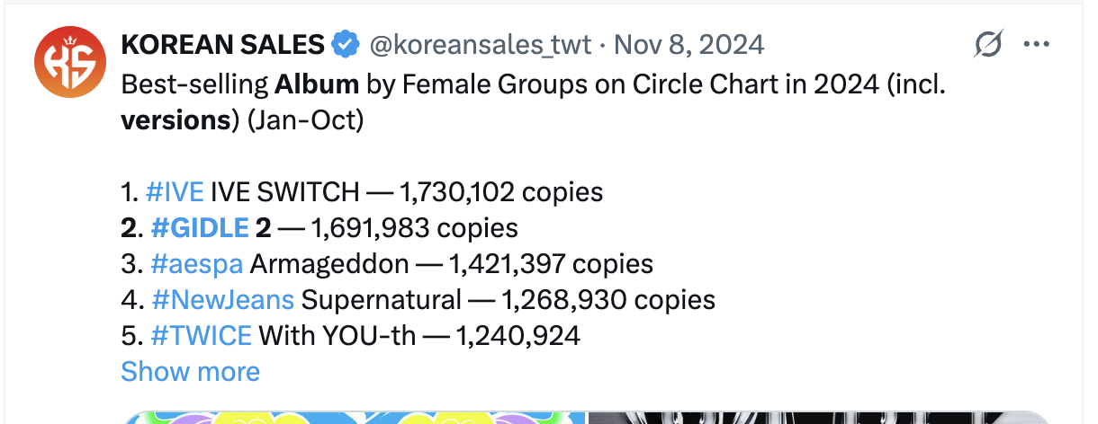The height and width of the screenshot is (424, 1098).
Task: Open the left colorful album image
Action: pos(355,417)
